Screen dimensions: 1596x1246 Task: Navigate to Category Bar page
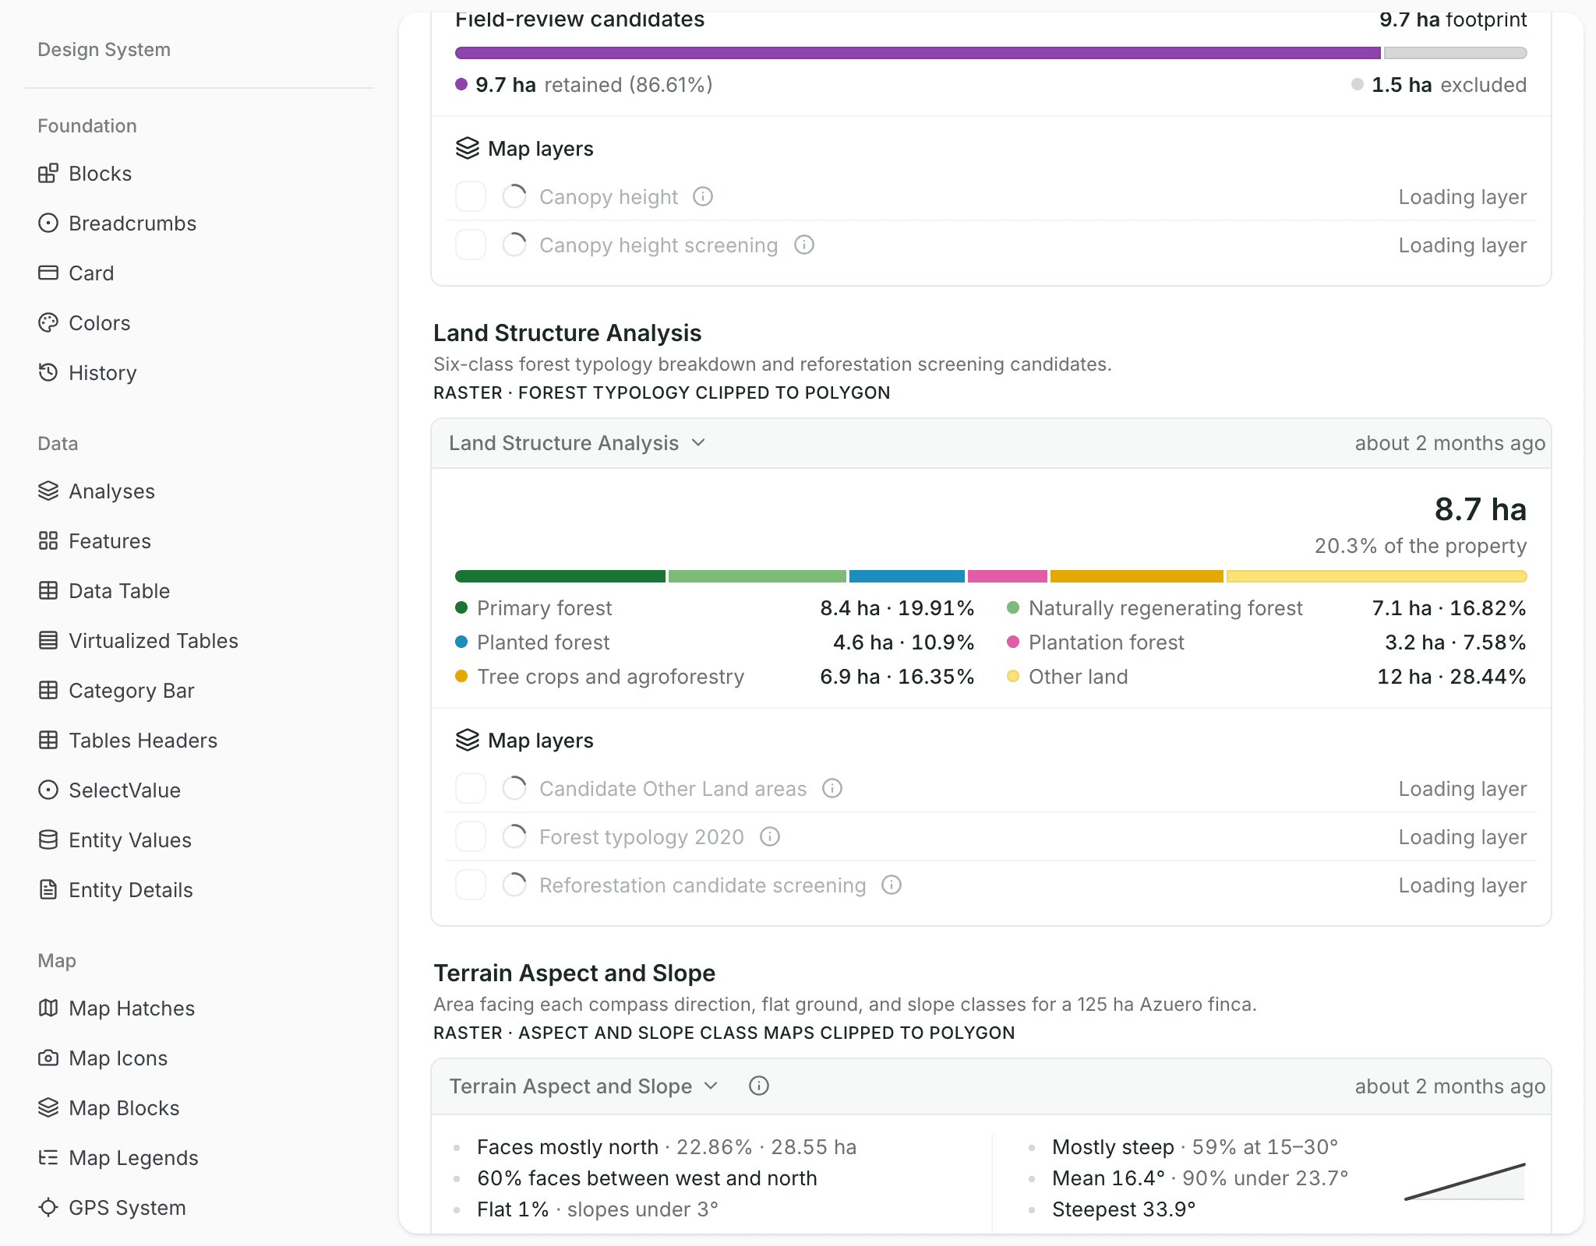[x=131, y=691]
